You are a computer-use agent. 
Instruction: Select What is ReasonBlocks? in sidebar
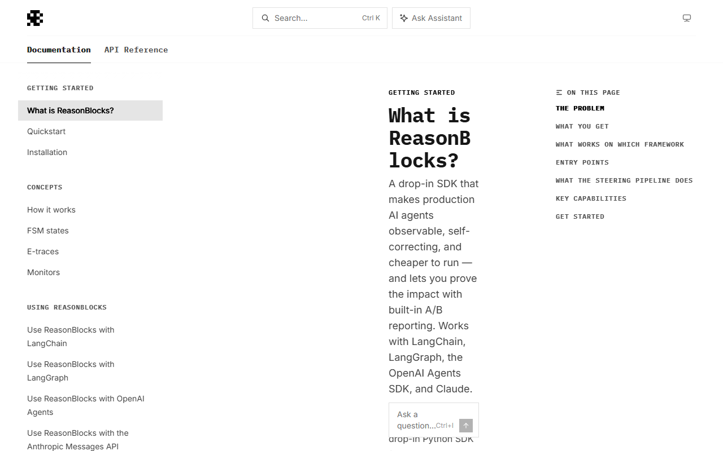[x=90, y=110]
